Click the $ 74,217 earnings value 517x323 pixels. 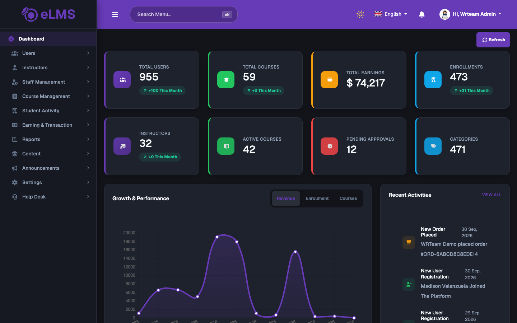(x=365, y=83)
